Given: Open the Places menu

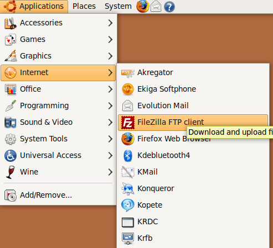Looking at the screenshot, I should [84, 7].
